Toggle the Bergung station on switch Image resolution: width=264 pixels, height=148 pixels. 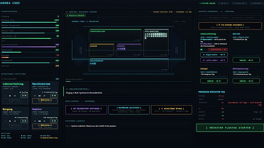[24, 121]
